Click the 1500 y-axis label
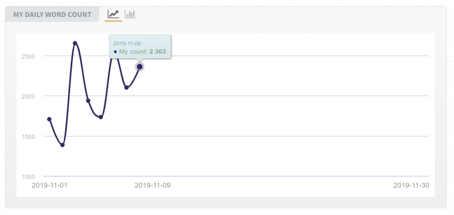 pyautogui.click(x=28, y=137)
